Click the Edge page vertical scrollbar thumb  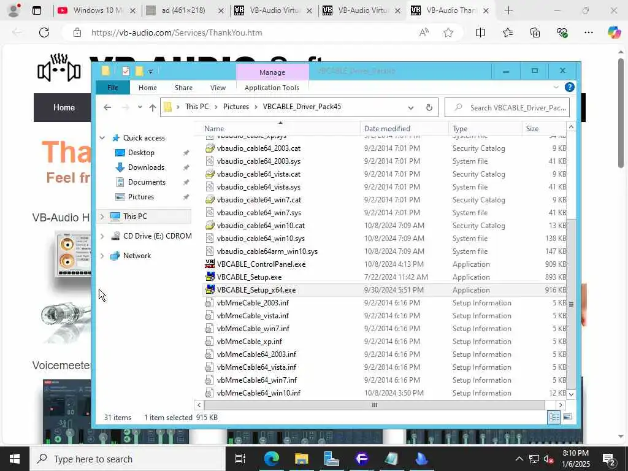click(x=621, y=113)
